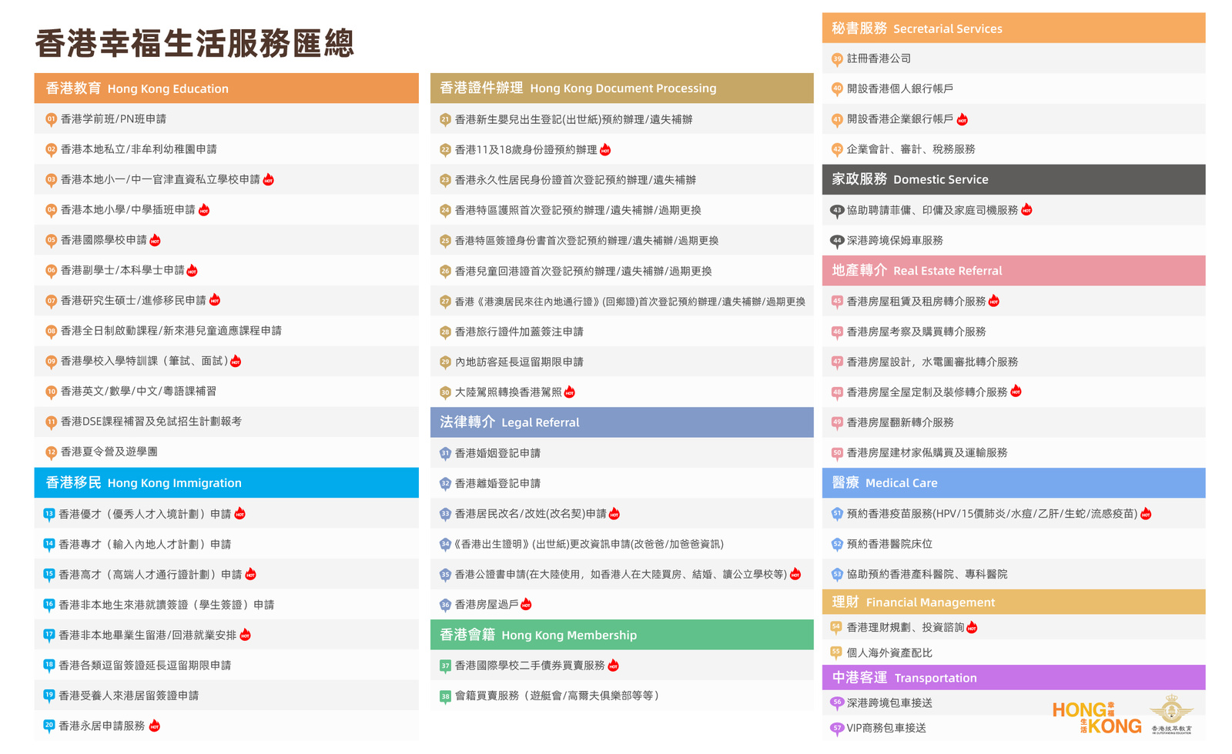Click 香港特區護照首次登記預約辦理 row text

coord(578,210)
